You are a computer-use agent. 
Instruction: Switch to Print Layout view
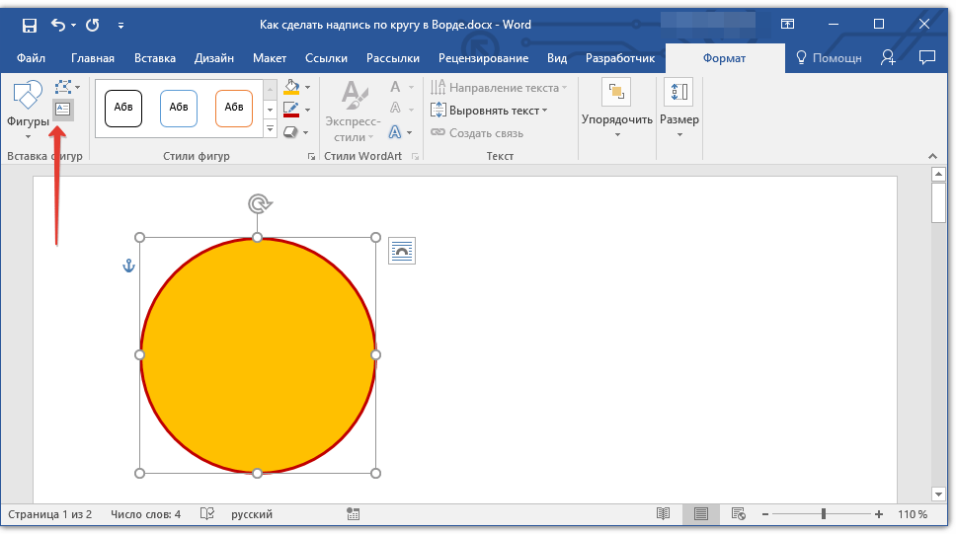click(701, 514)
